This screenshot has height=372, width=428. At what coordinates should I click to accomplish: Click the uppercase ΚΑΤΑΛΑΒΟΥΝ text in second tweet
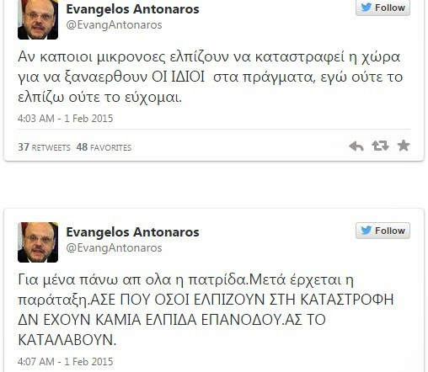click(x=67, y=340)
